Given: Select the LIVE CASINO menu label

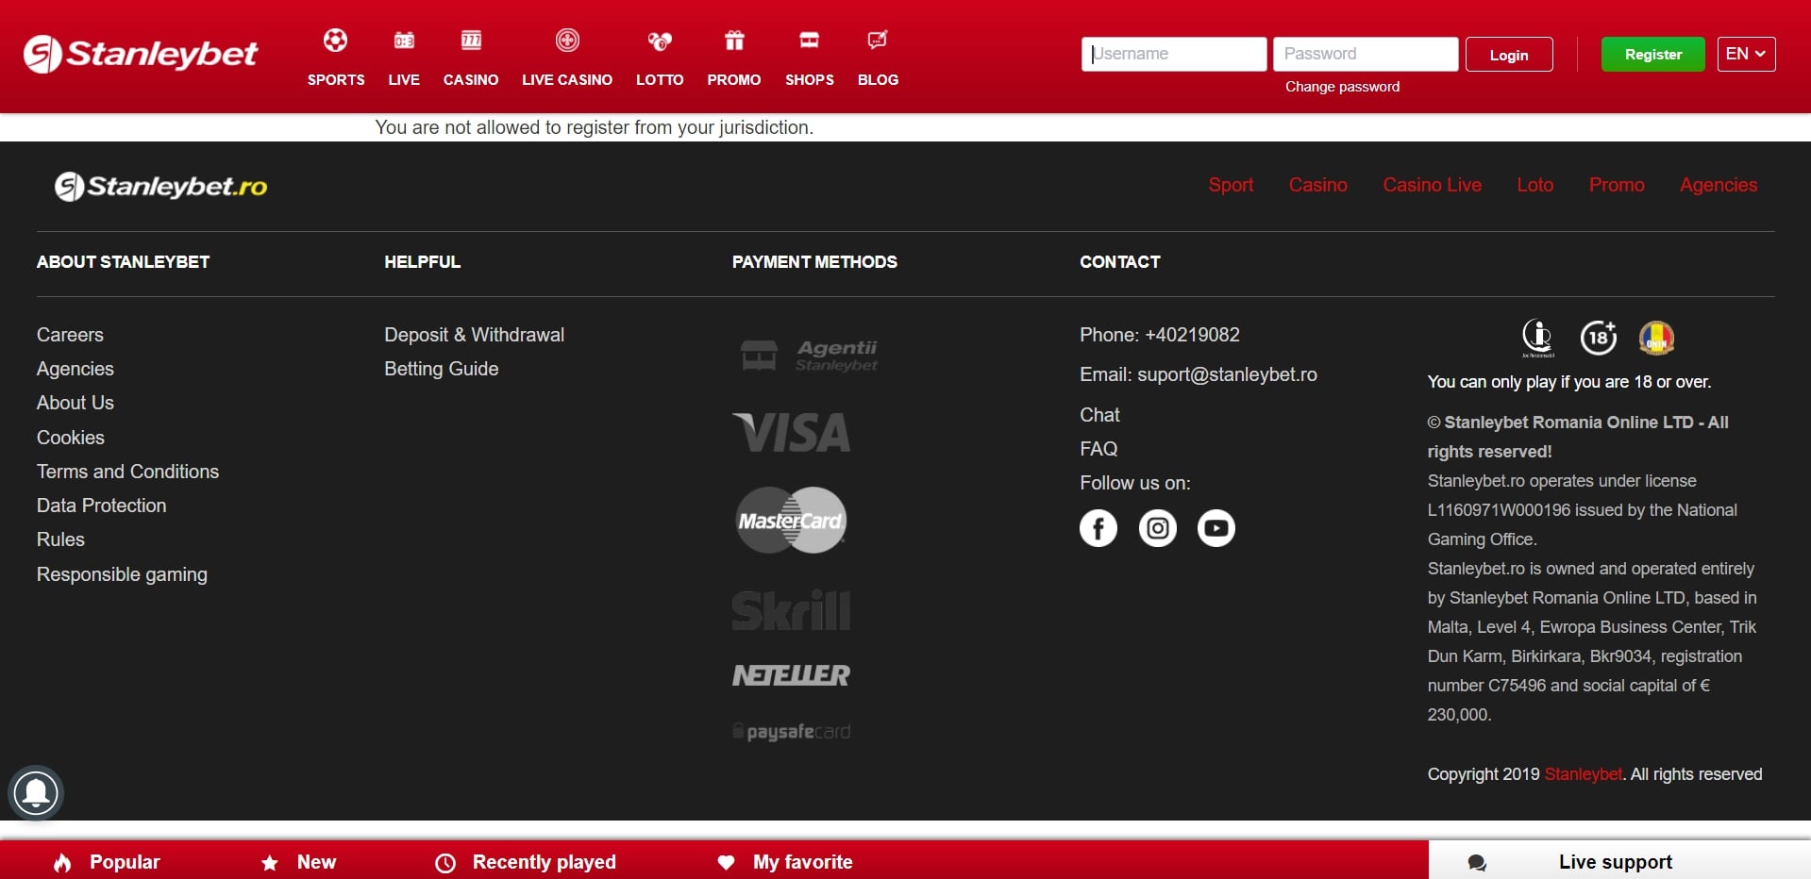Looking at the screenshot, I should click(x=567, y=80).
